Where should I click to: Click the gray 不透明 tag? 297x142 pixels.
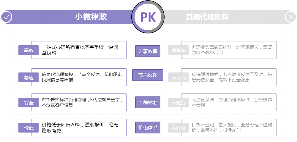pyautogui.click(x=178, y=128)
